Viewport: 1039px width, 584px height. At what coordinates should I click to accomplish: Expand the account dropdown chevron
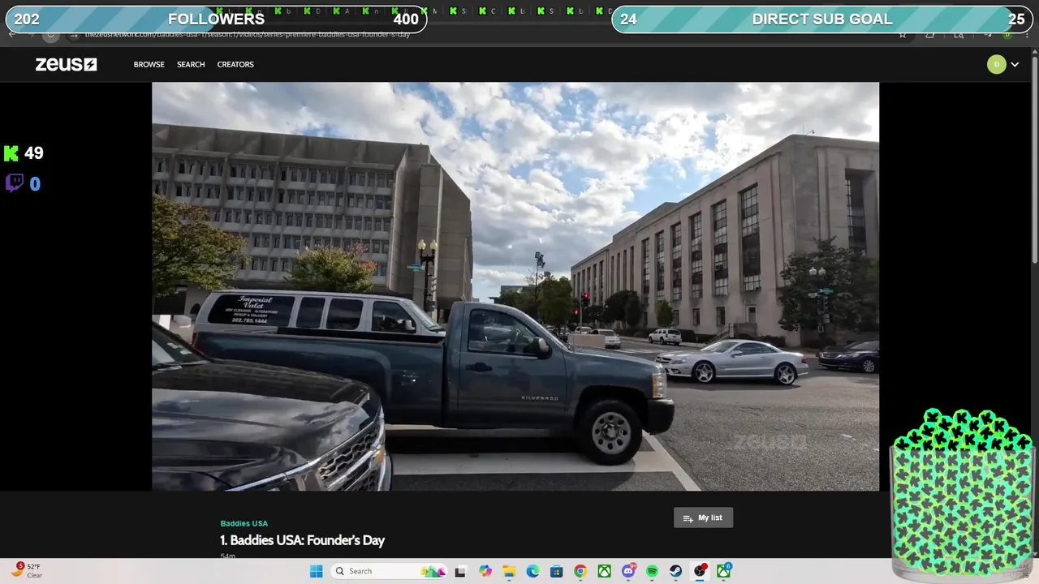[x=1015, y=65]
